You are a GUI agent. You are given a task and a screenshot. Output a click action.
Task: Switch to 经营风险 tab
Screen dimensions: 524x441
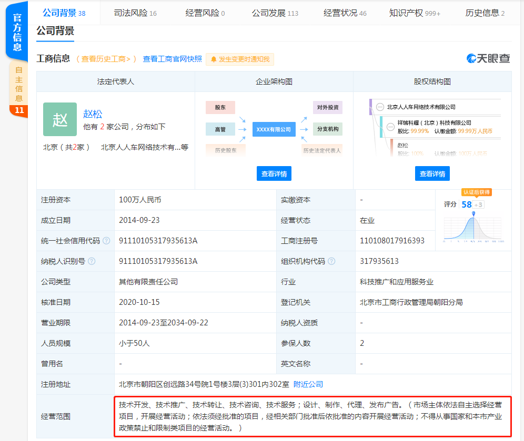pyautogui.click(x=205, y=13)
